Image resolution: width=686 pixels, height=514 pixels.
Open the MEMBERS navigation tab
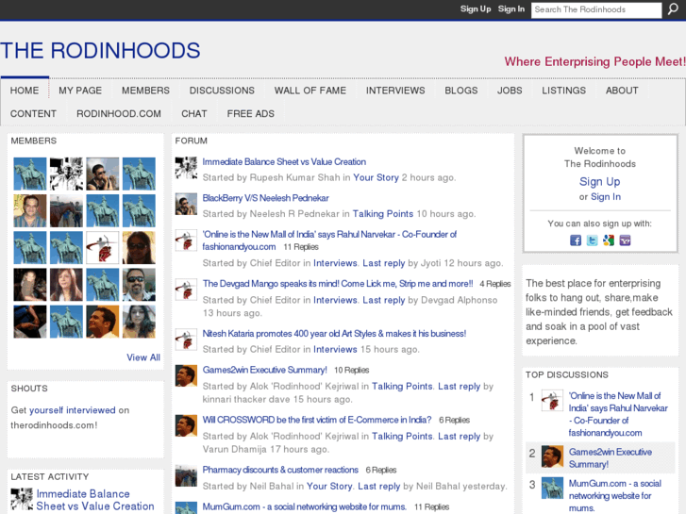tap(145, 91)
